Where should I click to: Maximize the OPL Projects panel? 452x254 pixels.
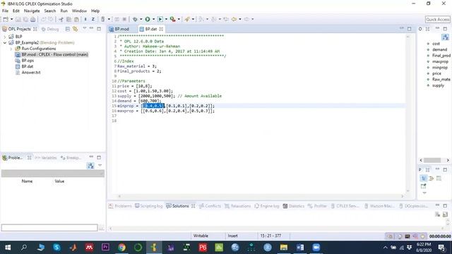click(x=99, y=29)
